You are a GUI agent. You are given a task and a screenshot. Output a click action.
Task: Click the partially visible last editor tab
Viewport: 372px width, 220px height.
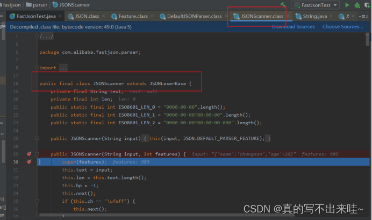click(x=346, y=16)
